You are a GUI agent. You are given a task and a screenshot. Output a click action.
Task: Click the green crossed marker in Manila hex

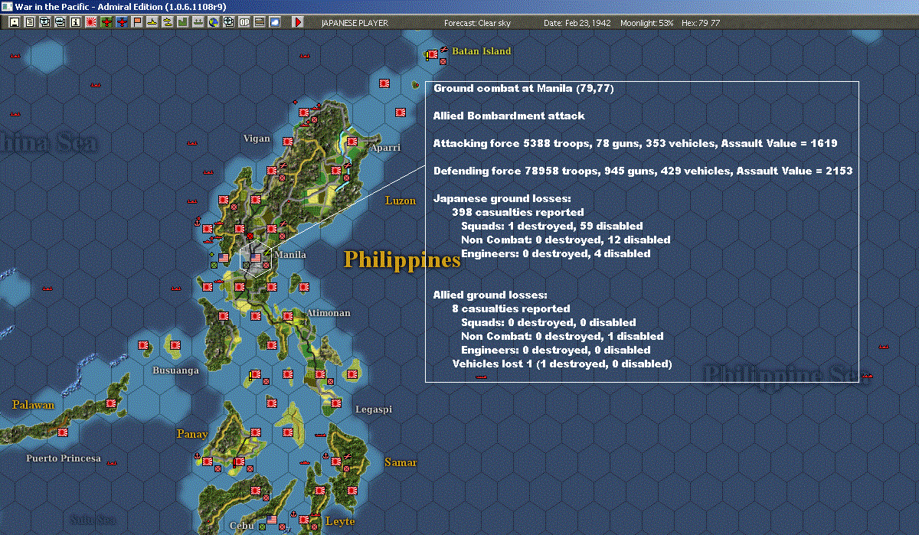pos(246,265)
